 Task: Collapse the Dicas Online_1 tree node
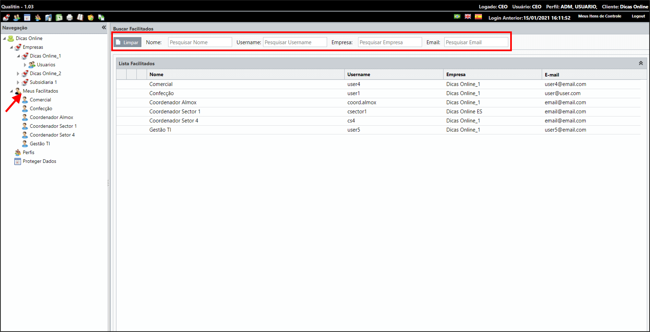pos(18,56)
